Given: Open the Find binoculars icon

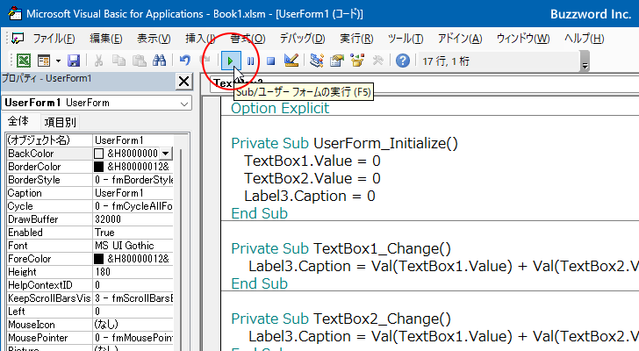Looking at the screenshot, I should point(159,61).
